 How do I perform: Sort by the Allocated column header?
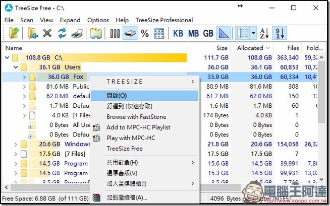252,48
